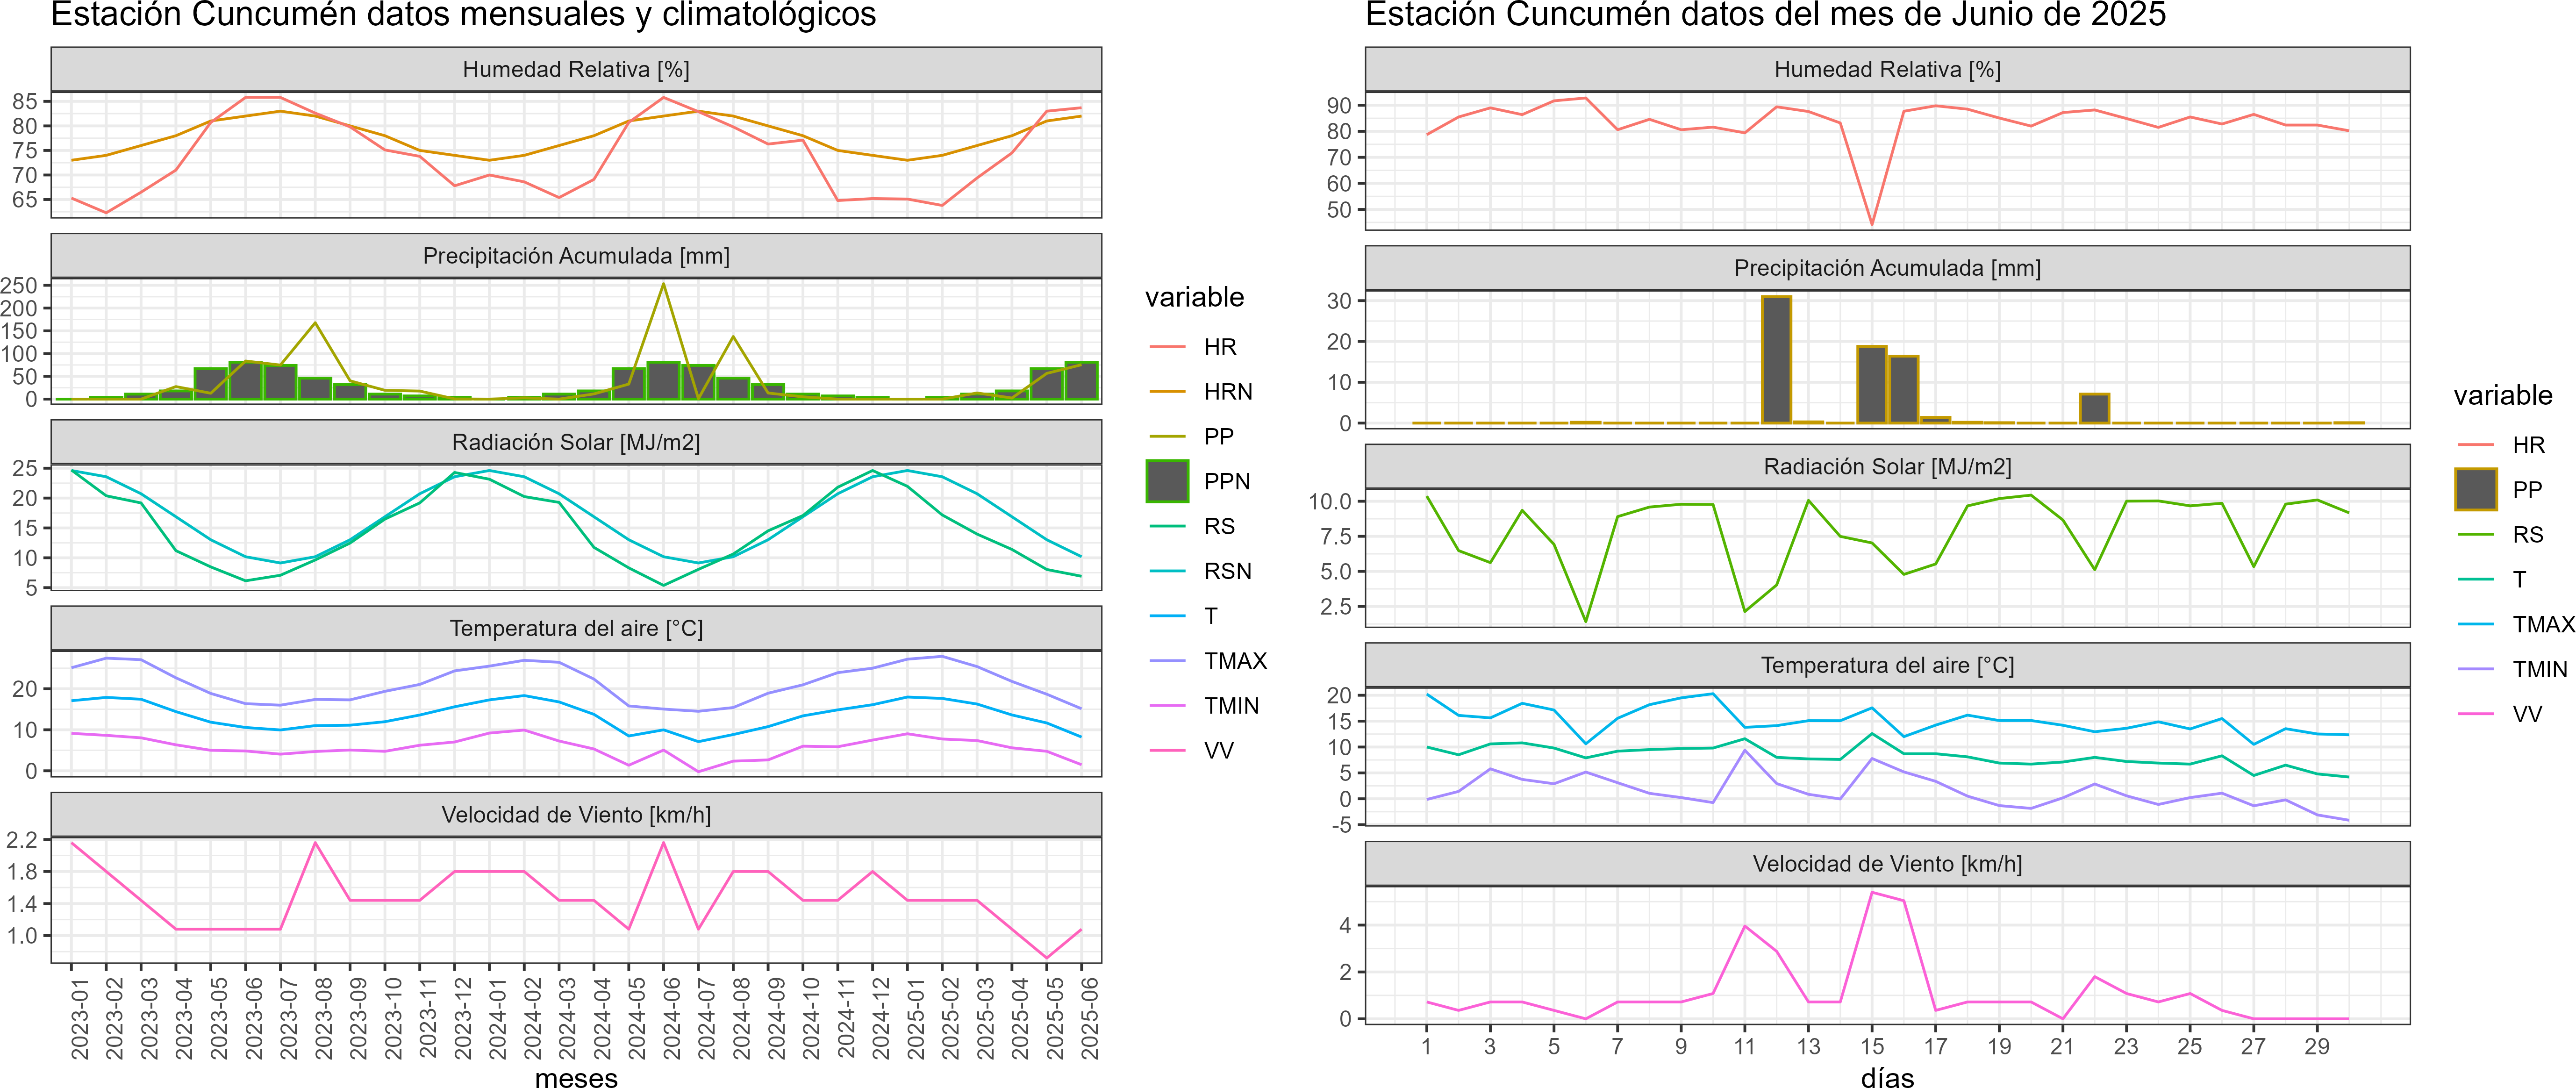Click the '90' tick in daily humidity panel
The width and height of the screenshot is (2576, 1088).
point(1339,105)
